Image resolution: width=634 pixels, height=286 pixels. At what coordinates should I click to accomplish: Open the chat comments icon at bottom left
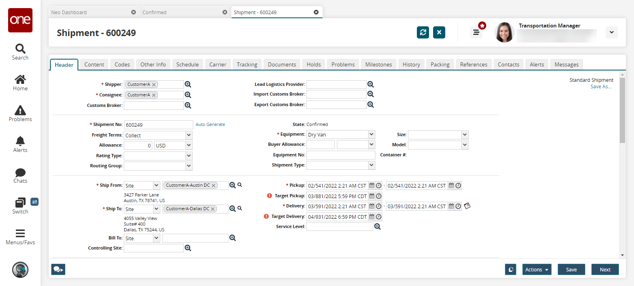click(x=58, y=269)
